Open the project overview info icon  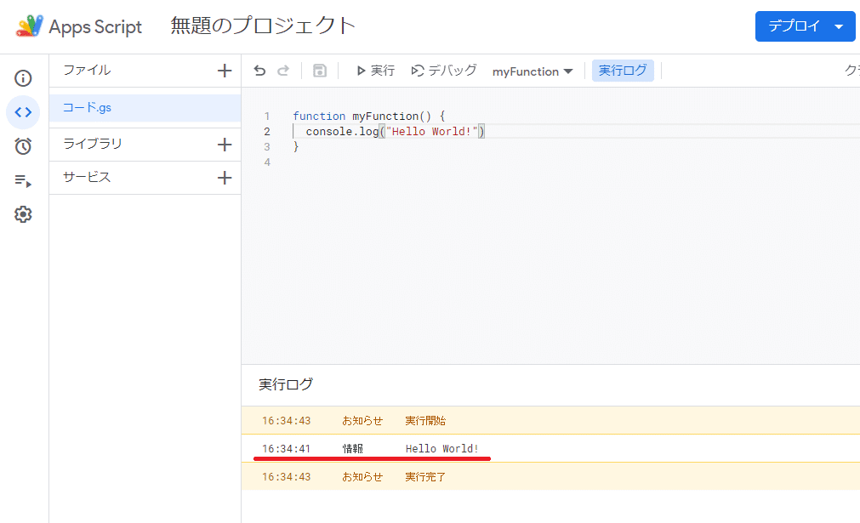point(23,78)
